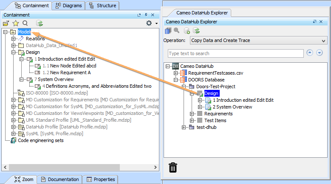Undock the Cameo DataHub Explorer panel
This screenshot has width=331, height=184.
click(314, 22)
